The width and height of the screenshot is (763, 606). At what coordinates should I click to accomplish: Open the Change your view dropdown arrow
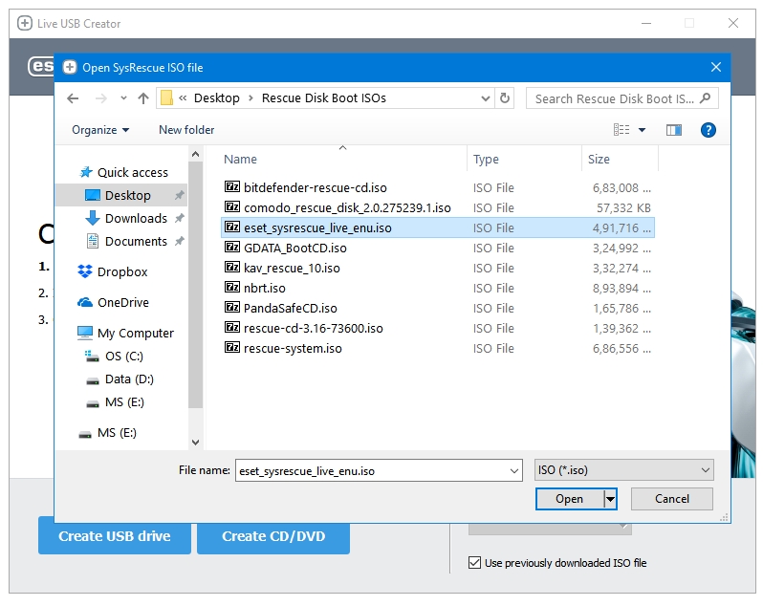click(x=642, y=130)
